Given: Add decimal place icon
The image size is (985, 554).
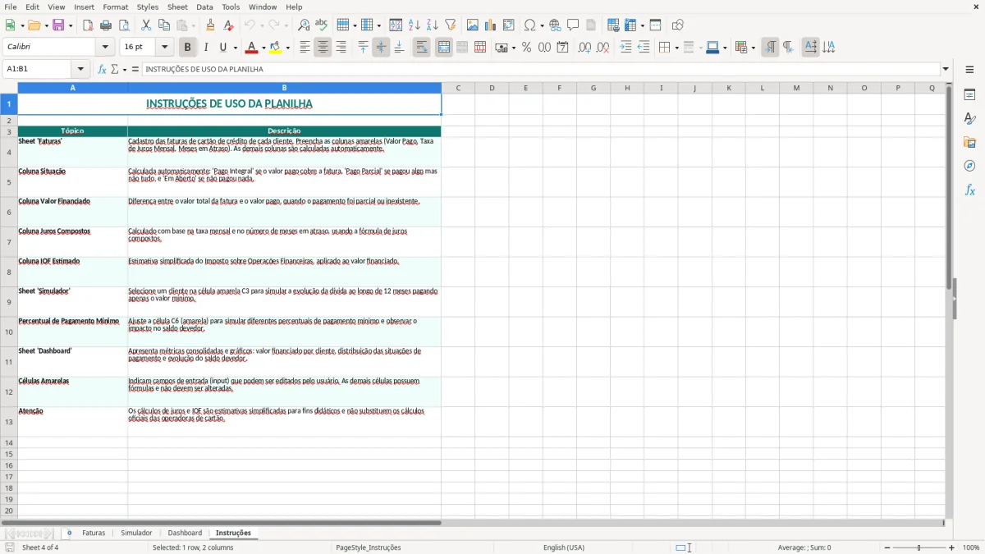Looking at the screenshot, I should pyautogui.click(x=584, y=48).
